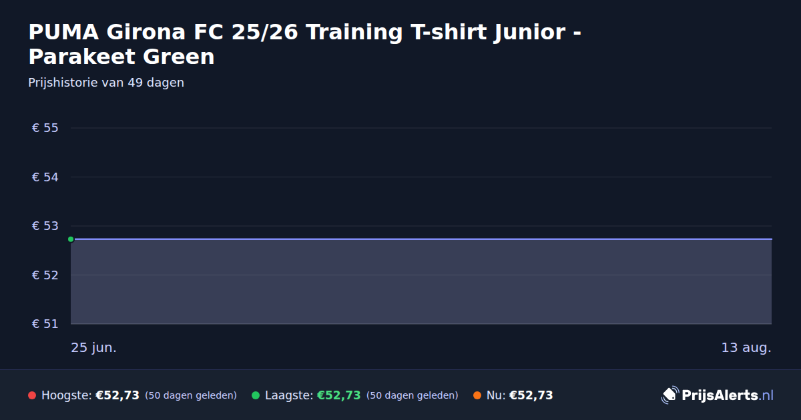
Task: Click the red Hoogste legend dot
Action: point(32,395)
